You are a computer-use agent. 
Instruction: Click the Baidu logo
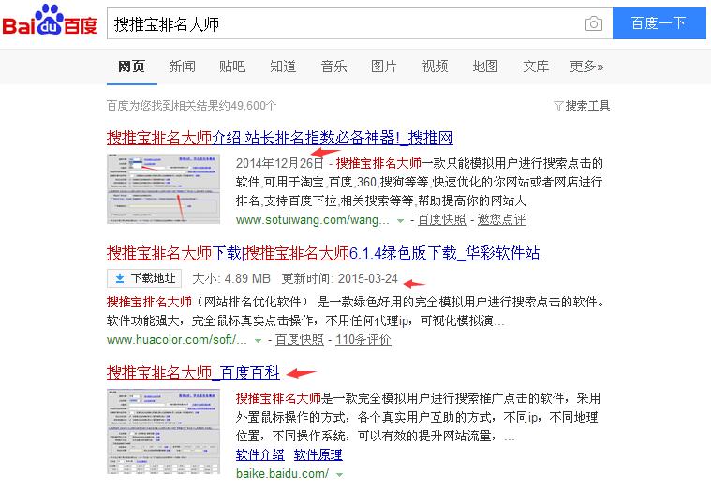coord(50,22)
